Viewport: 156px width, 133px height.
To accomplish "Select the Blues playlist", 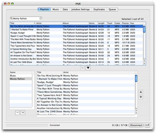I will point(21,76).
